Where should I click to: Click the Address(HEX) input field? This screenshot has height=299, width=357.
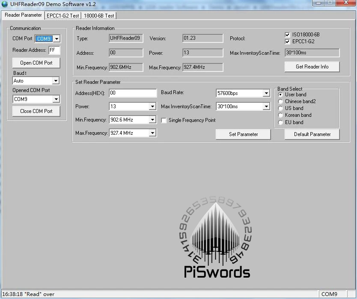[133, 93]
